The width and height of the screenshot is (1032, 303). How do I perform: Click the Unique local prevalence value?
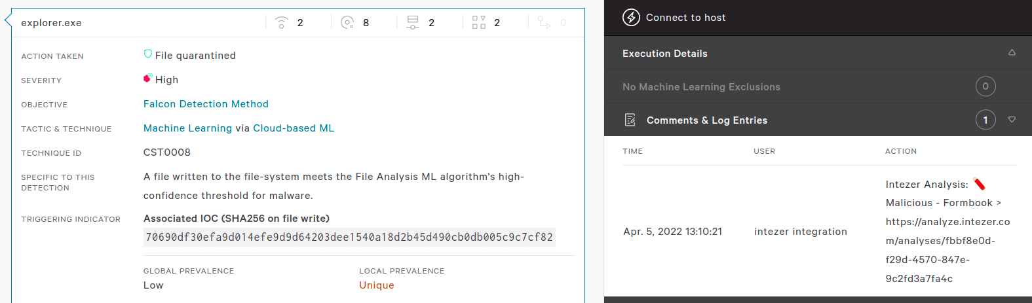377,285
